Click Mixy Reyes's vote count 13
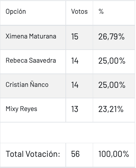 click(79, 110)
